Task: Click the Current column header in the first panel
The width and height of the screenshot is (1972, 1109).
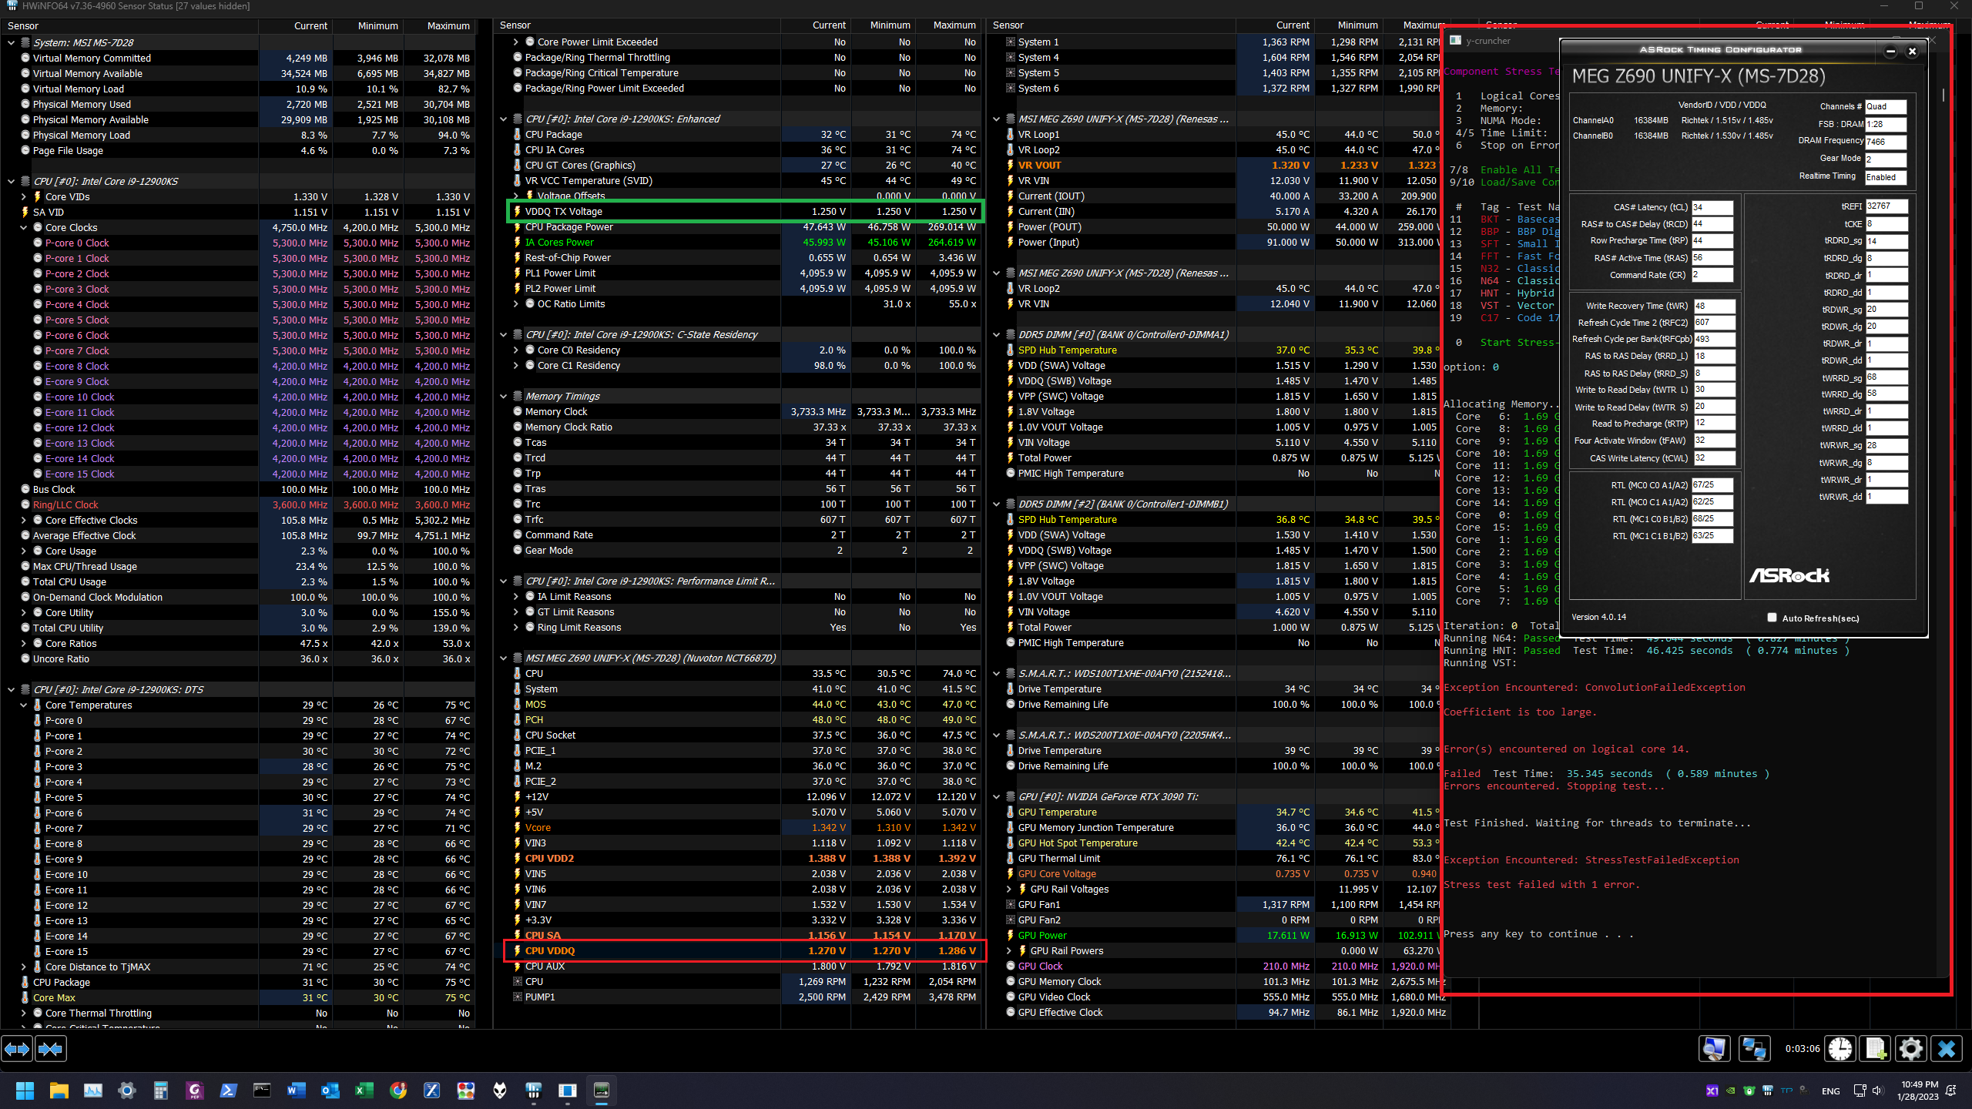Action: point(295,25)
